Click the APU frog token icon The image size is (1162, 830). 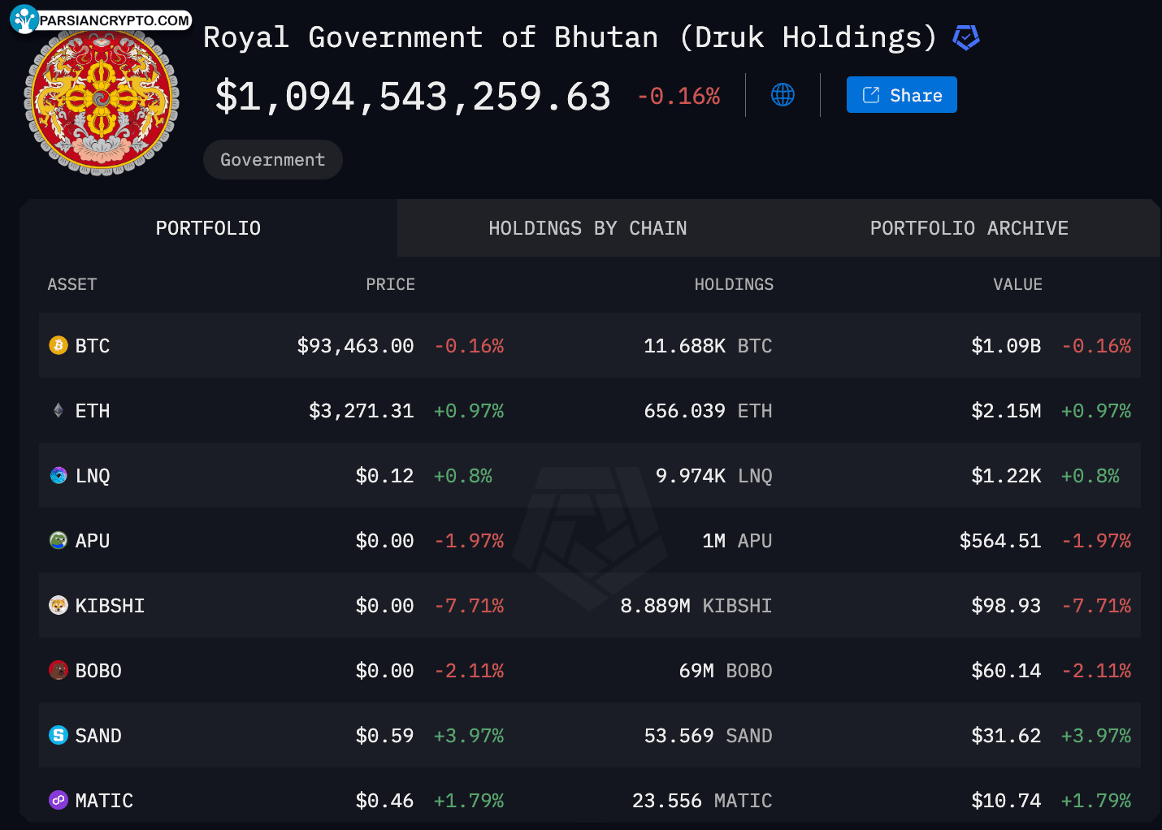click(59, 540)
